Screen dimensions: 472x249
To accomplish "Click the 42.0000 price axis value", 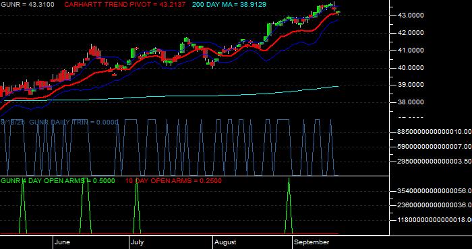I will point(411,33).
